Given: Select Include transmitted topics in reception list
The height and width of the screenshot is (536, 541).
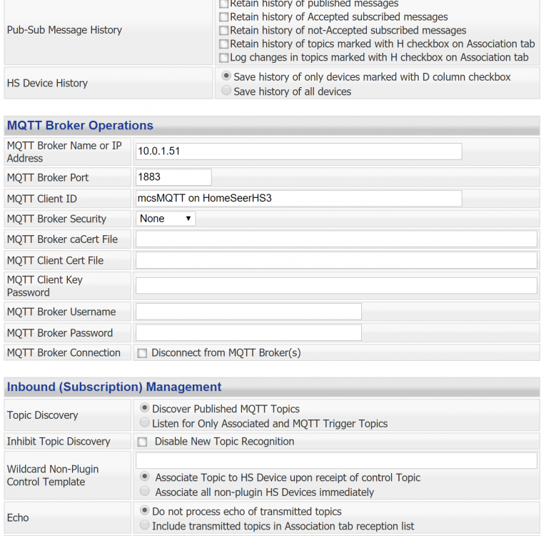Looking at the screenshot, I should pos(145,526).
